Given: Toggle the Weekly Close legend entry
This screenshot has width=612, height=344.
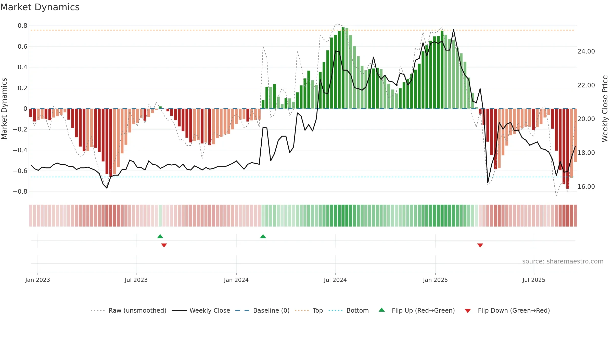Looking at the screenshot, I should pos(201,310).
